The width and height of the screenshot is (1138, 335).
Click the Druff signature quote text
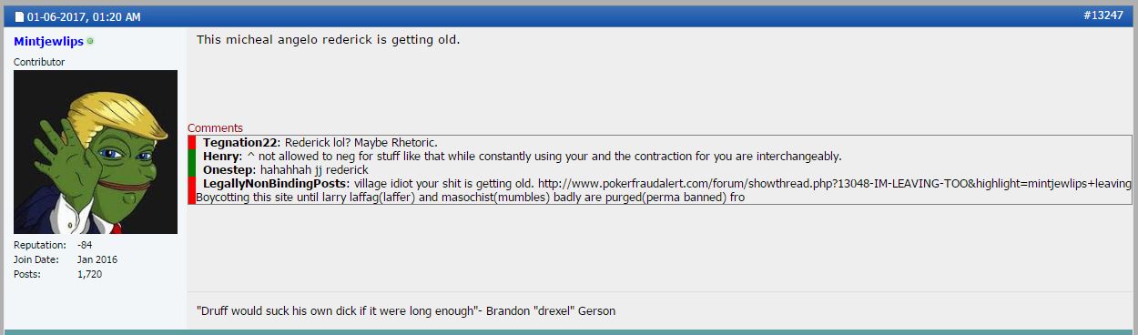point(406,311)
